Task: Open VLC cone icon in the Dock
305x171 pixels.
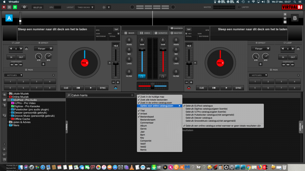Action: point(132,167)
